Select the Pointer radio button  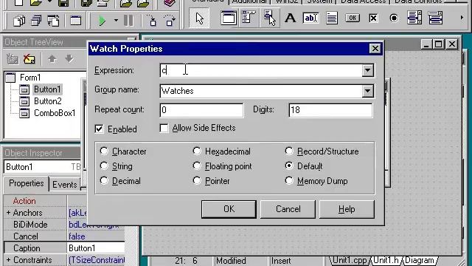click(x=197, y=180)
